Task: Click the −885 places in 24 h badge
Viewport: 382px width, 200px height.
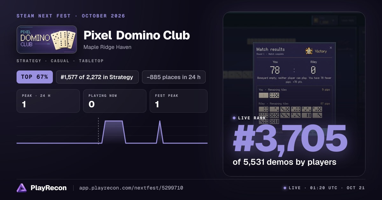Action: click(174, 77)
